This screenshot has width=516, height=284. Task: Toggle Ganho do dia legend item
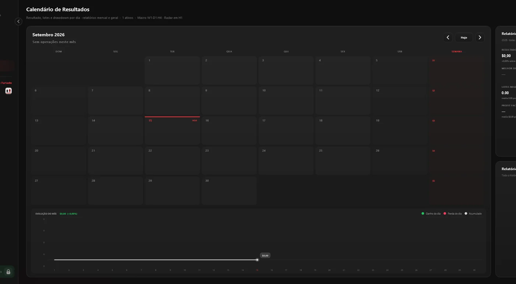[x=431, y=214]
